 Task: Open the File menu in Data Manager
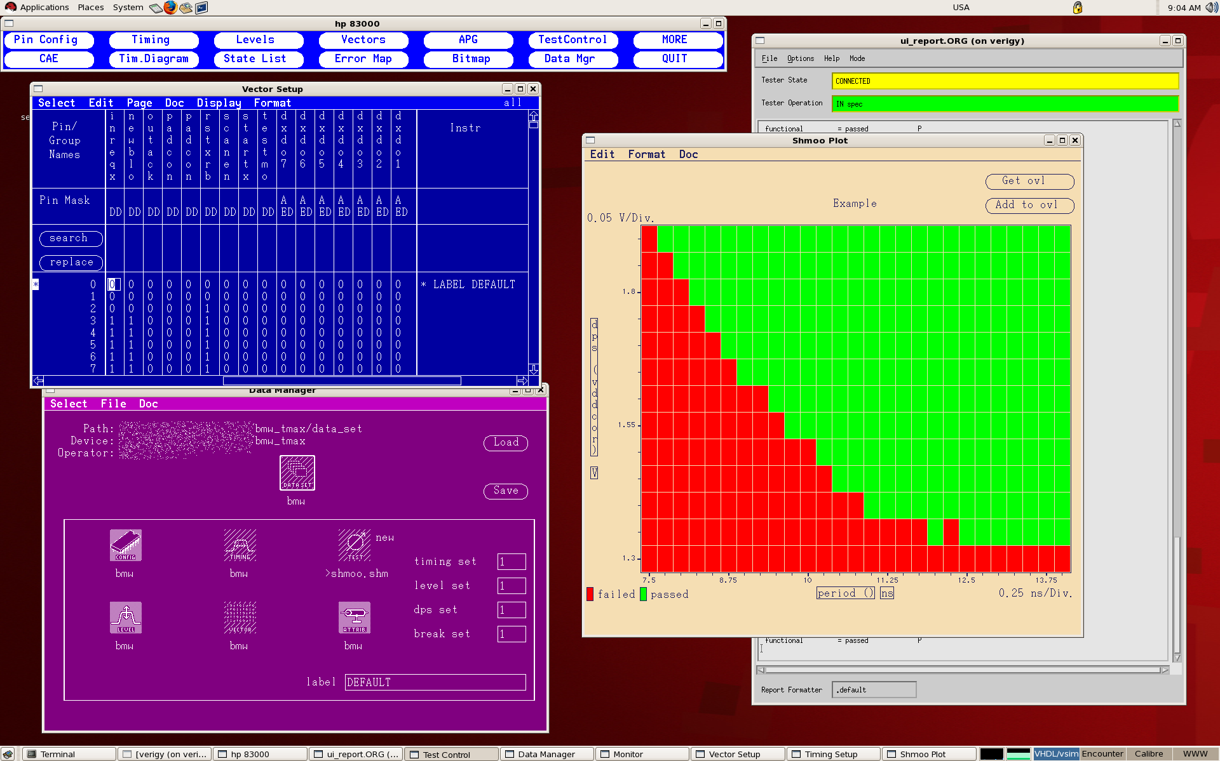113,404
